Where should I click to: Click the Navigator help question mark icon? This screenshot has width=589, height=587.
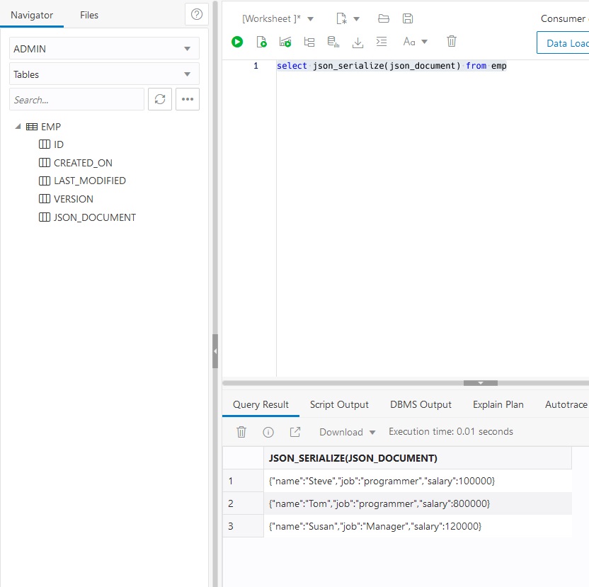pyautogui.click(x=197, y=15)
